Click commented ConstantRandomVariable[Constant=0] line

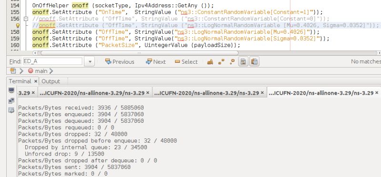pyautogui.click(x=181, y=19)
